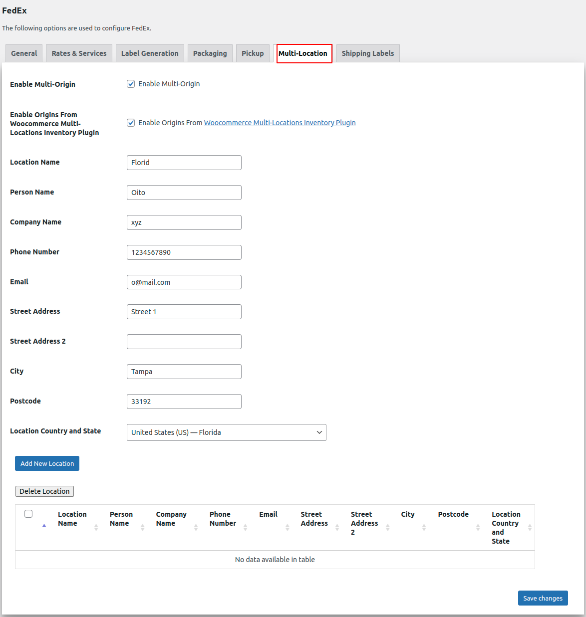Sort table by Location Name column
Image resolution: width=586 pixels, height=617 pixels.
(x=72, y=519)
